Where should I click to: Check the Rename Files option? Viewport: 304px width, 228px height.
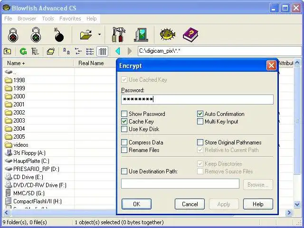(124, 150)
